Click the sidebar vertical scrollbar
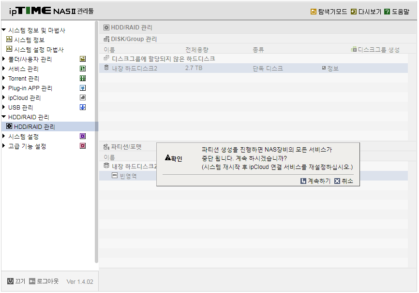The height and width of the screenshot is (293, 419). (x=96, y=142)
